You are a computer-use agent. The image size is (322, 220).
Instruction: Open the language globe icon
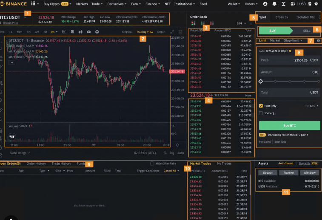tap(293, 4)
